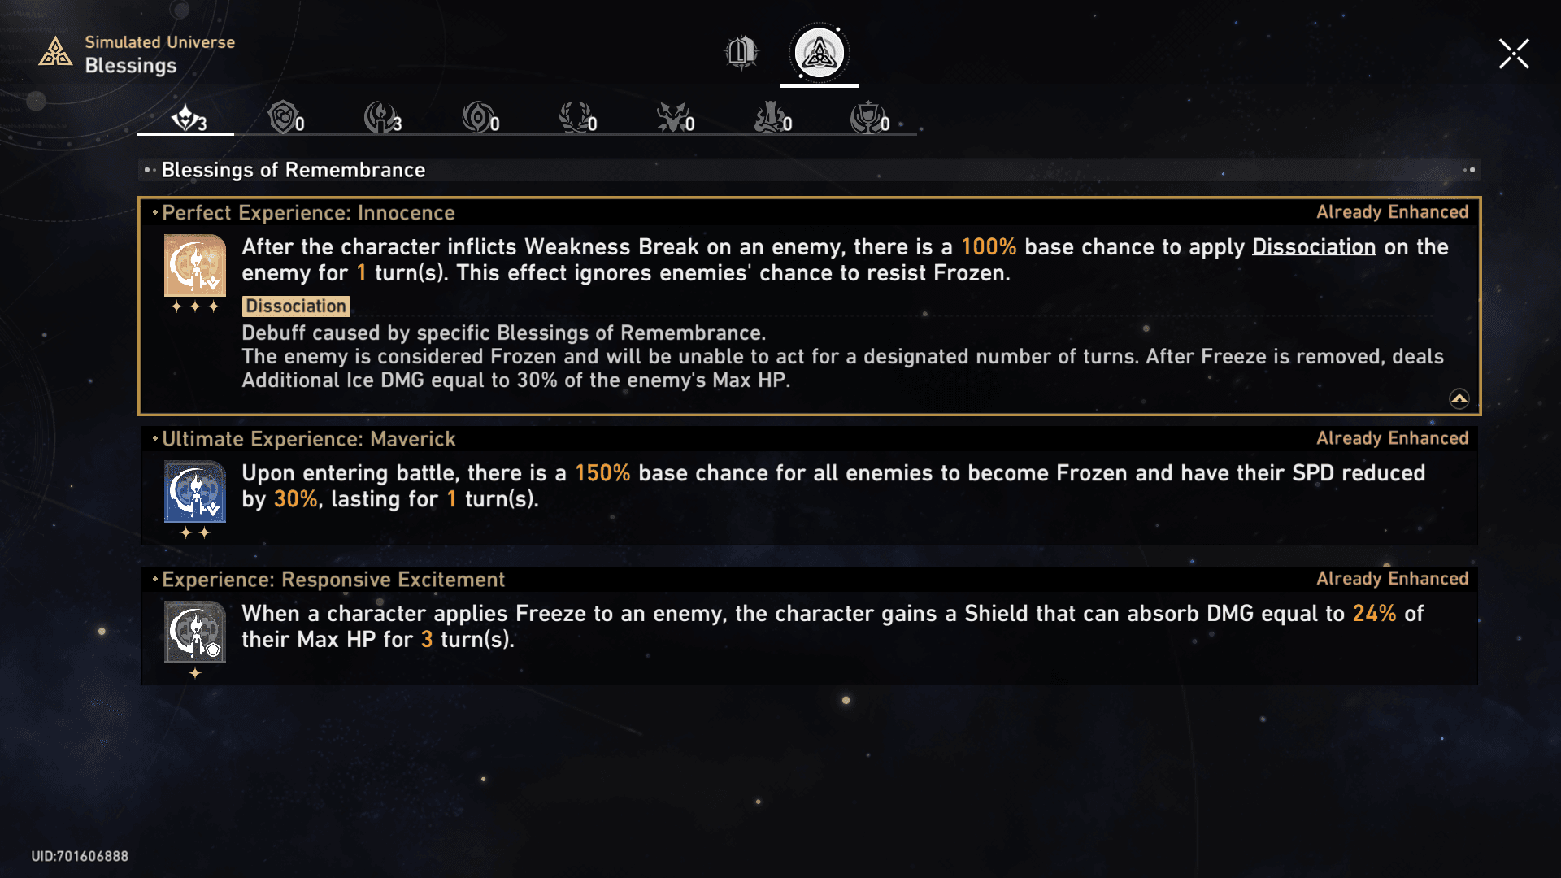Click the Simulated Universe logo icon
The width and height of the screenshot is (1561, 878).
tap(55, 53)
